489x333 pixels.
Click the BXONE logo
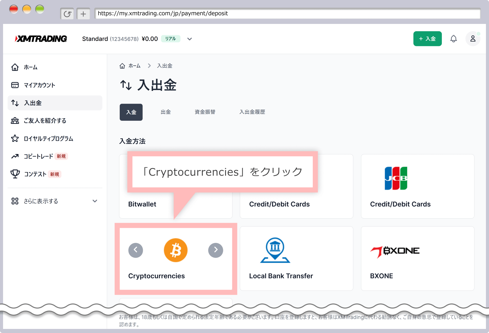[x=395, y=252]
